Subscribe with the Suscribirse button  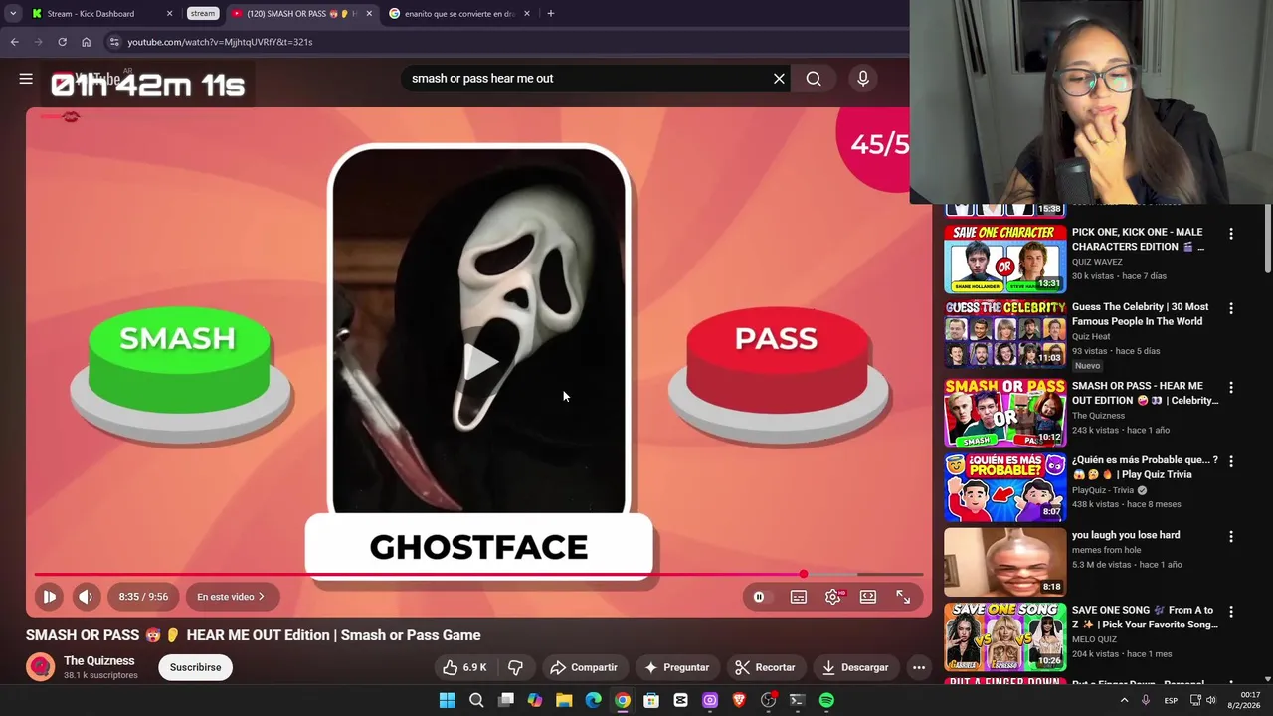[x=195, y=667]
